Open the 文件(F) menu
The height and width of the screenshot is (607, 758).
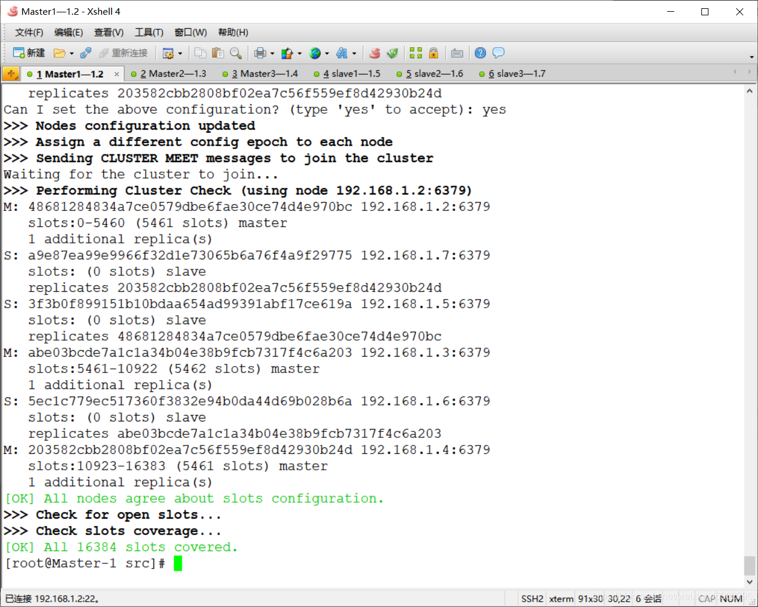(29, 32)
